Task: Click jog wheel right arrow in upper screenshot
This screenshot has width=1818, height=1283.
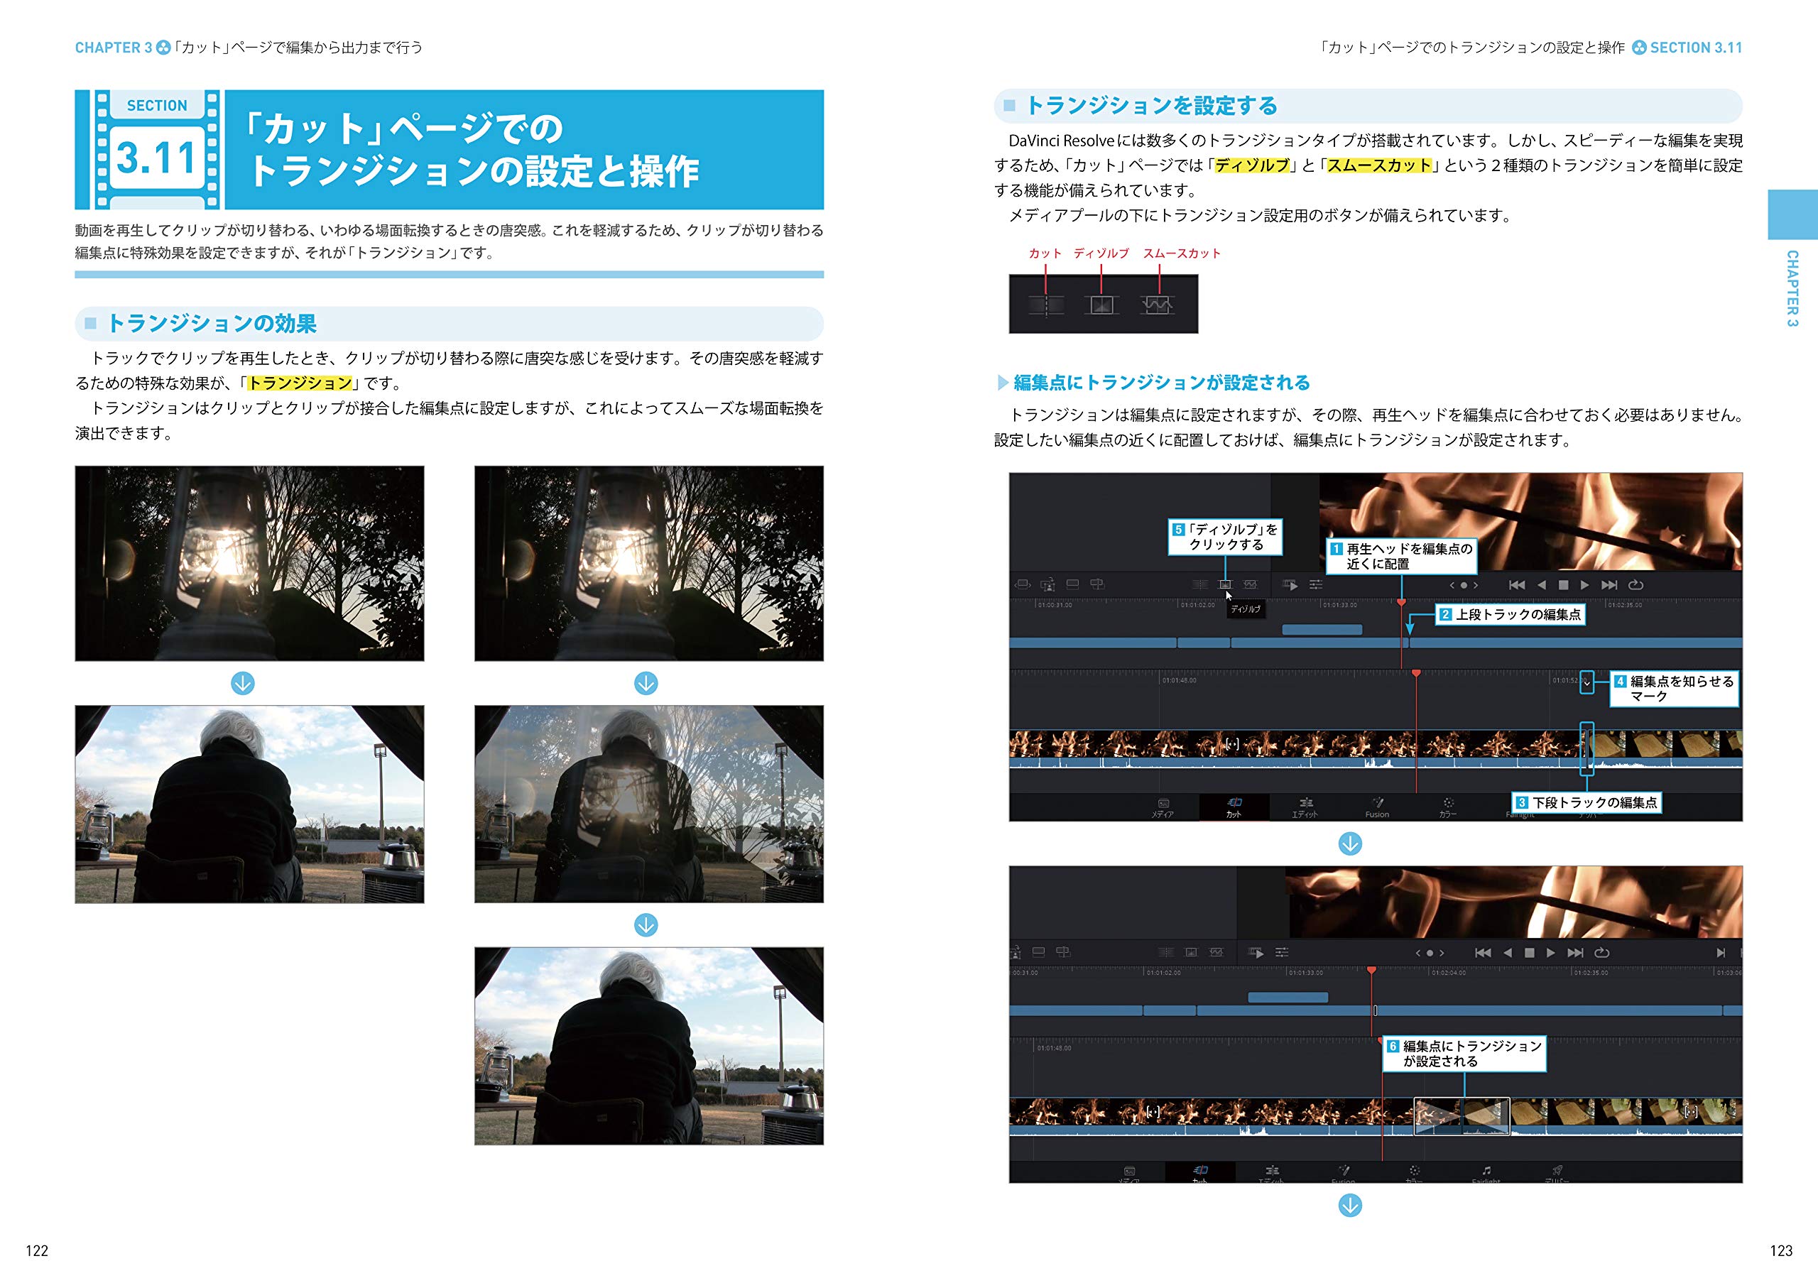Action: point(1476,586)
